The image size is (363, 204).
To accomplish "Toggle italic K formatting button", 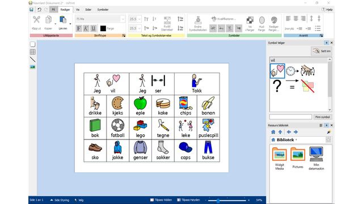I will tap(86, 28).
